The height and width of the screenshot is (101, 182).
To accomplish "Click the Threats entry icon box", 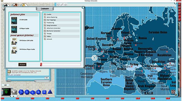I will pos(45,34).
